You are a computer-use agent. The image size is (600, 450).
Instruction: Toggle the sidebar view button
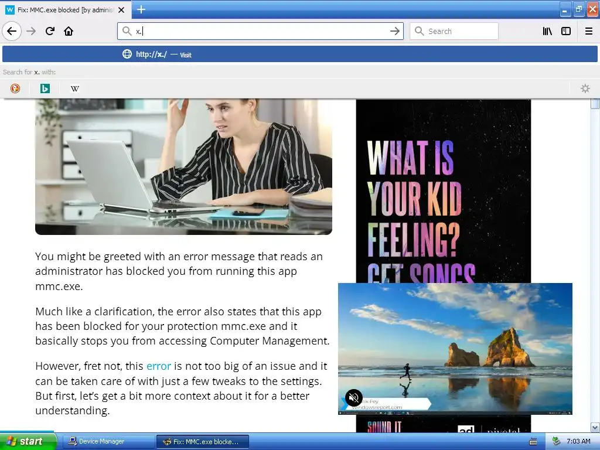pyautogui.click(x=566, y=31)
